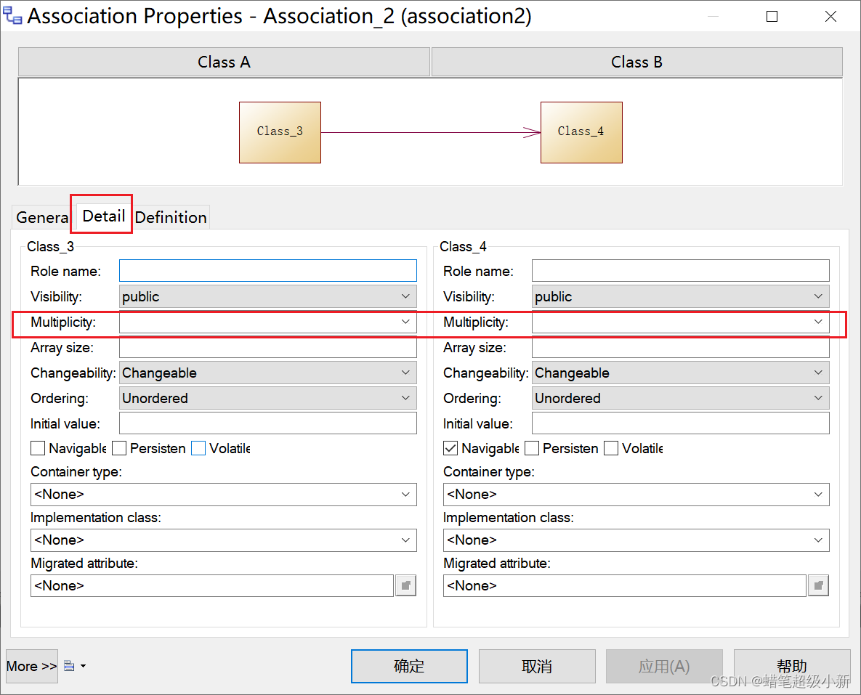
Task: Switch to the Detail tab
Action: point(103,216)
